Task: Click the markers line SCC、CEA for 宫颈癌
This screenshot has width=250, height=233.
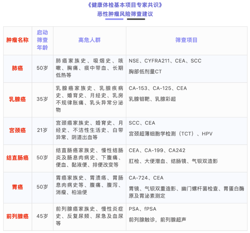Action: [x=142, y=123]
